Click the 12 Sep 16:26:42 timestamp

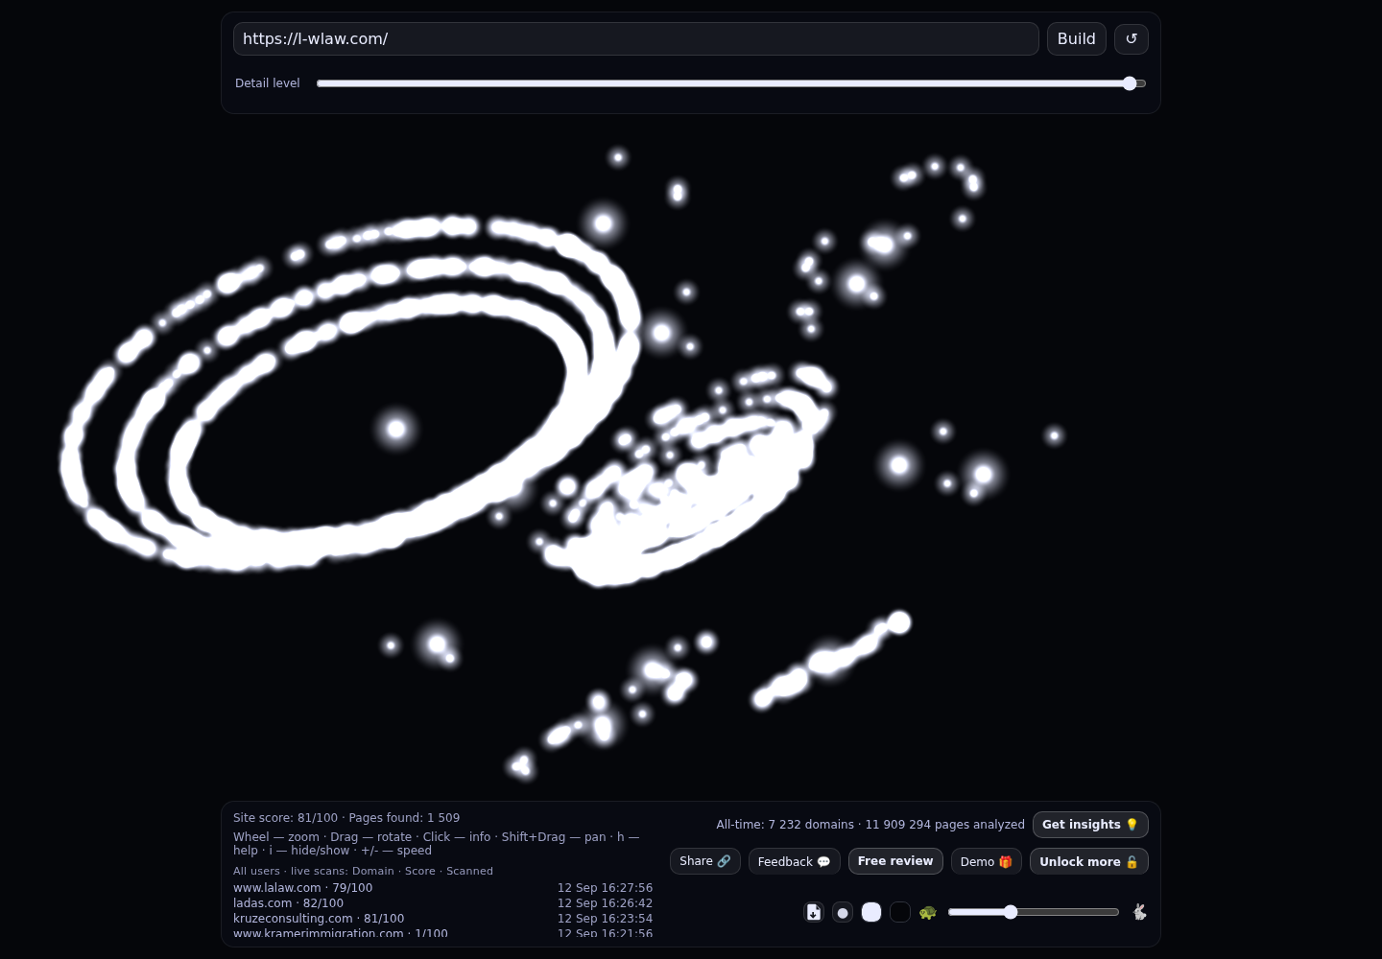605,903
